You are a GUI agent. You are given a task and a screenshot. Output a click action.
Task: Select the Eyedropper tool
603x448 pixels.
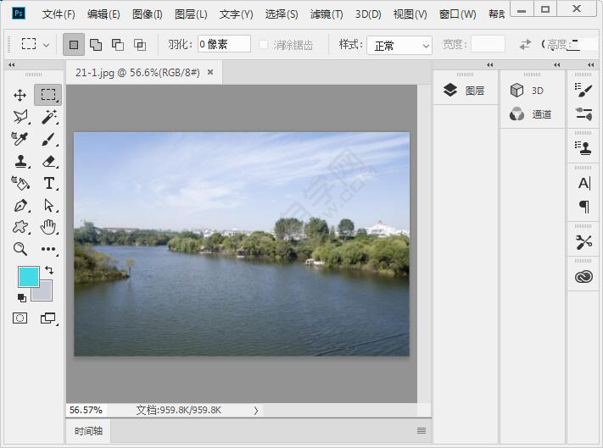20,139
